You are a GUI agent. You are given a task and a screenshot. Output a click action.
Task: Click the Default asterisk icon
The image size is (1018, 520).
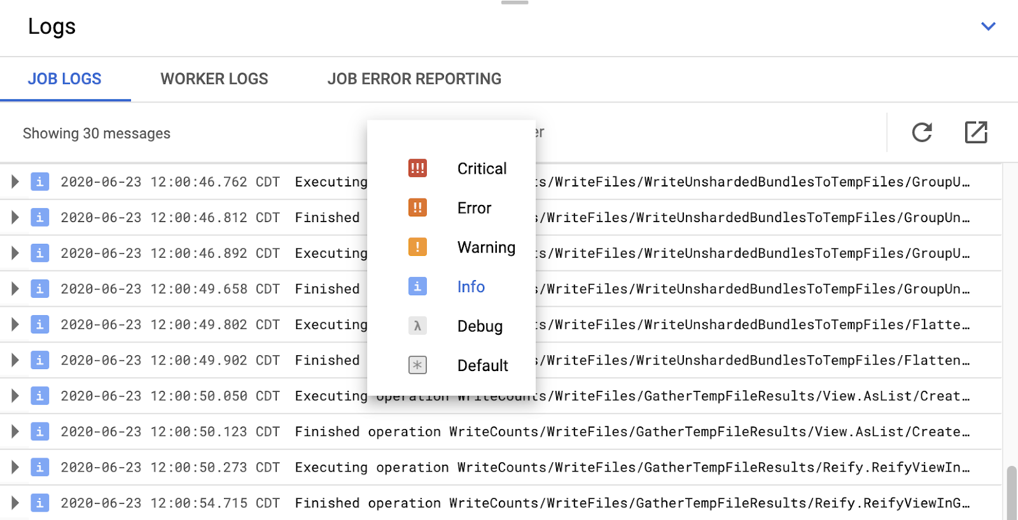click(417, 365)
